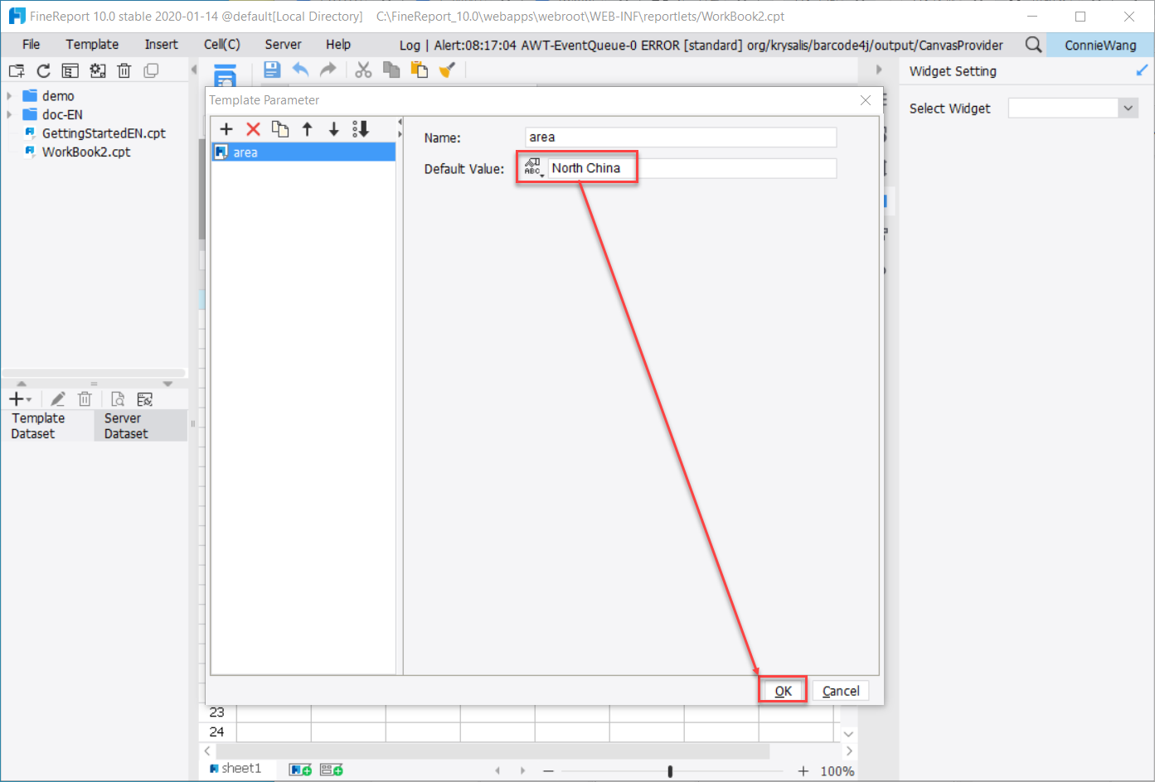Sort parameters using the sort icon
Screen dimensions: 1155x782
[x=360, y=128]
